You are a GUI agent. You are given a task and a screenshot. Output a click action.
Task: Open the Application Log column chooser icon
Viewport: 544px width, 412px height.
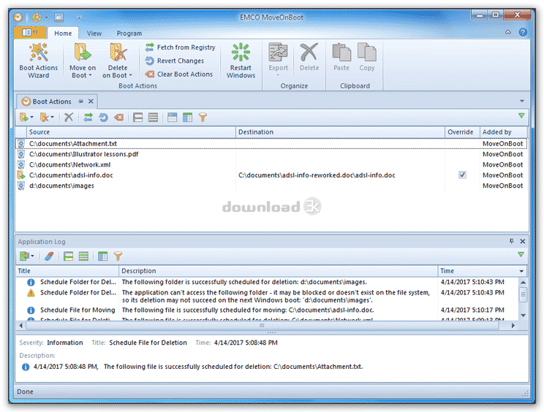pyautogui.click(x=102, y=256)
